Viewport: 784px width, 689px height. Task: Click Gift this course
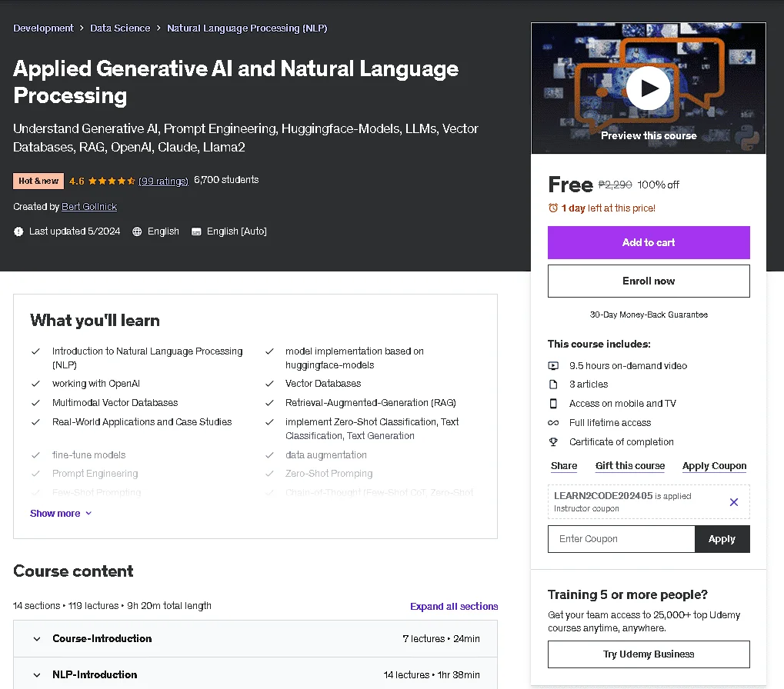pos(630,466)
